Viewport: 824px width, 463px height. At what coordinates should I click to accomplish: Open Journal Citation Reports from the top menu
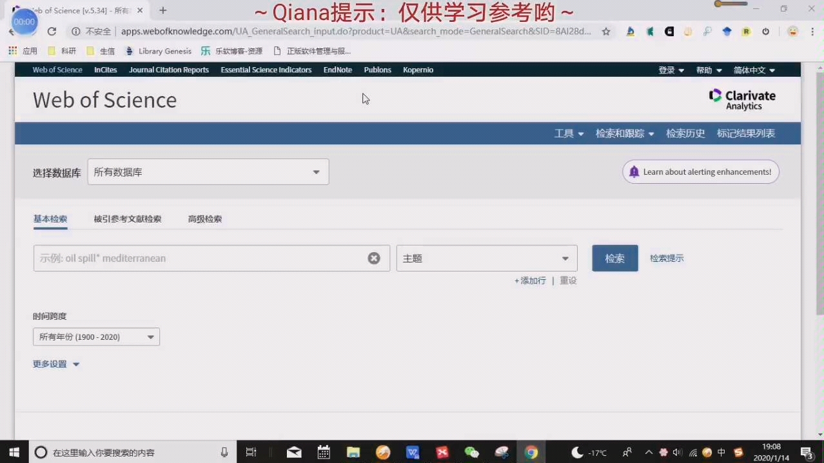pos(168,70)
